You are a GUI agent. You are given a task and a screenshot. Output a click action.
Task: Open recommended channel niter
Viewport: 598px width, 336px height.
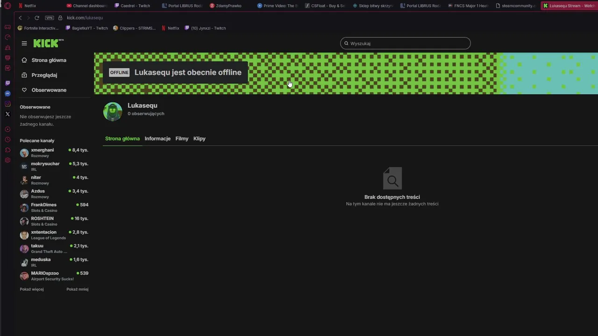[x=54, y=180]
